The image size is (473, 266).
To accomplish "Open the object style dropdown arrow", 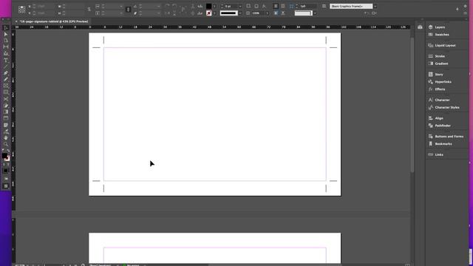I will click(375, 6).
